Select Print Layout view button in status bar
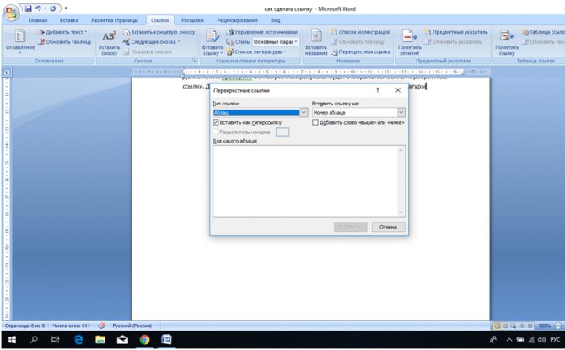Image resolution: width=565 pixels, height=350 pixels. click(x=498, y=326)
